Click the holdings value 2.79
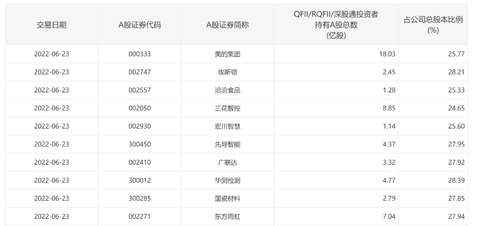 click(x=390, y=199)
